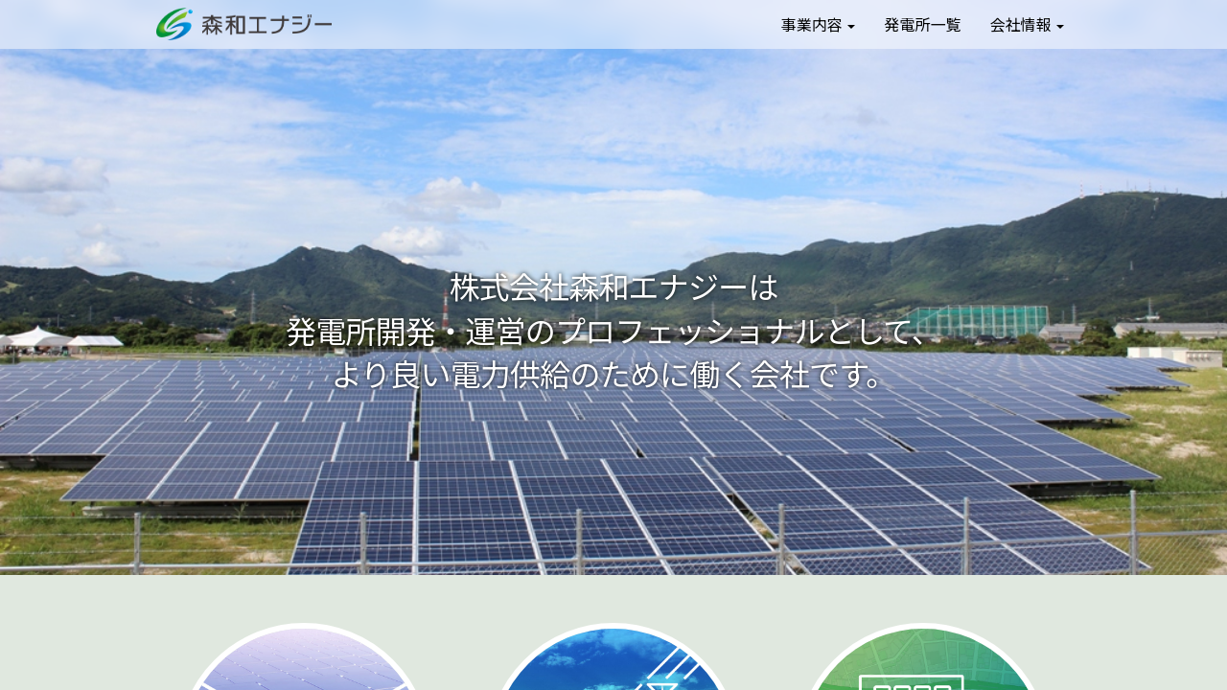Go to the 発電所一覧 page
1227x690 pixels.
click(922, 25)
